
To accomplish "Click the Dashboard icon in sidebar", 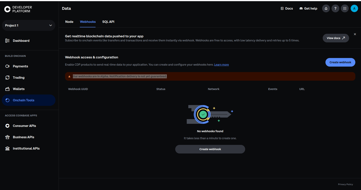I will [8, 41].
